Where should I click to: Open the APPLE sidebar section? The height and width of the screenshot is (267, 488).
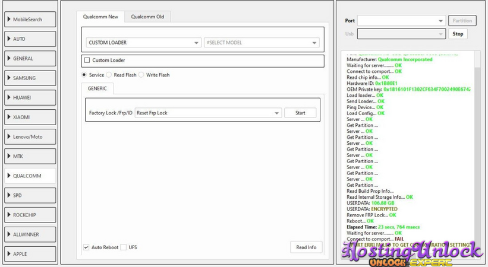click(x=30, y=254)
